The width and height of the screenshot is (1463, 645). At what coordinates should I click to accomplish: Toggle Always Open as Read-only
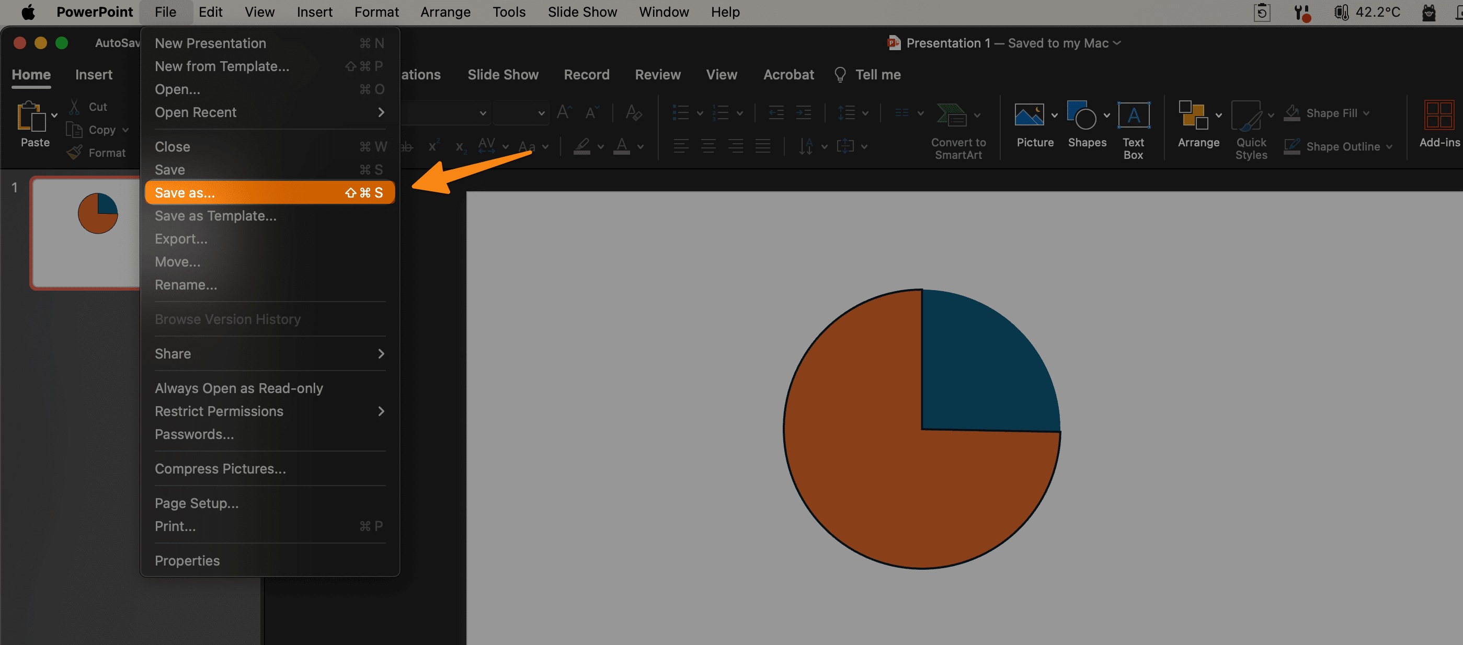point(238,388)
